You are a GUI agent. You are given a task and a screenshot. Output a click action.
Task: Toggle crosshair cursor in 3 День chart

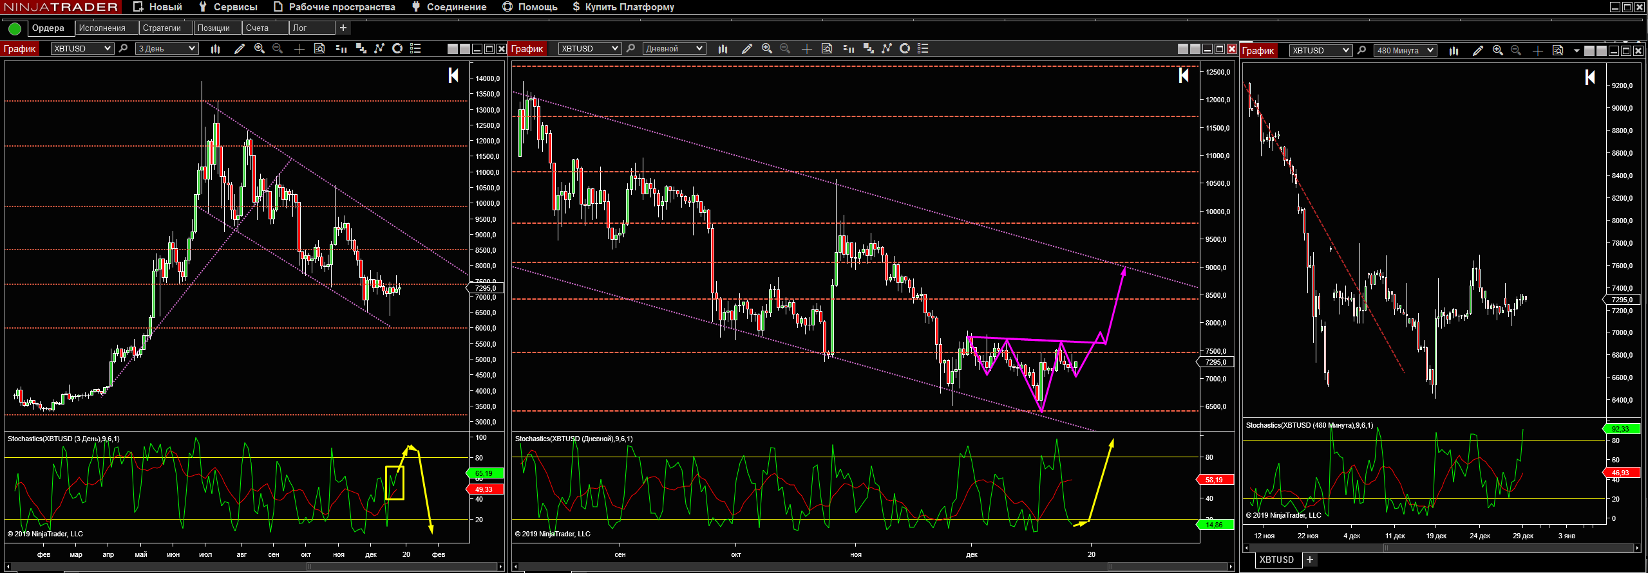299,49
